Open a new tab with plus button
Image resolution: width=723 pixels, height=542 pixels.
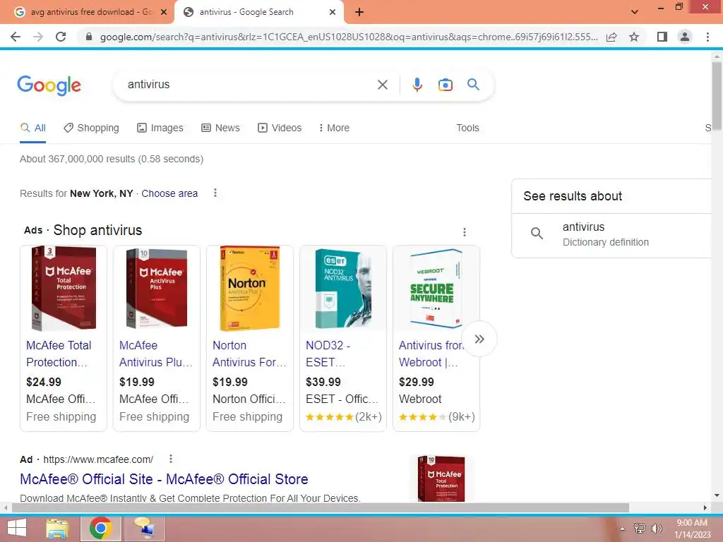[359, 12]
